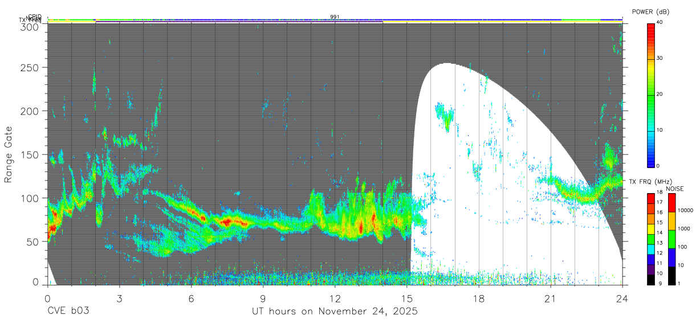Click the 991 CPID value above plot
The height and width of the screenshot is (323, 700).
(335, 17)
